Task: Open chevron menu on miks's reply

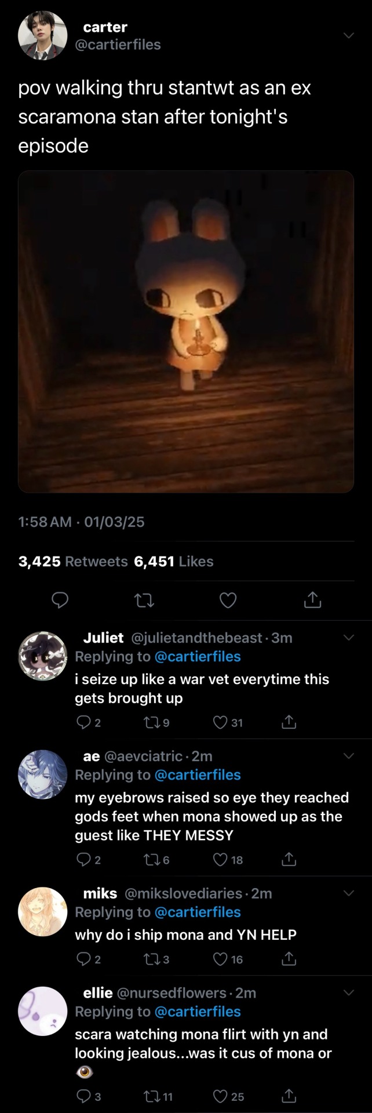Action: [x=348, y=893]
